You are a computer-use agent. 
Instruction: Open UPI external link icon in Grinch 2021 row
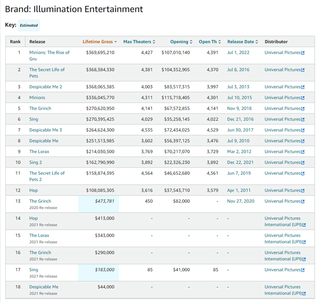(x=304, y=259)
